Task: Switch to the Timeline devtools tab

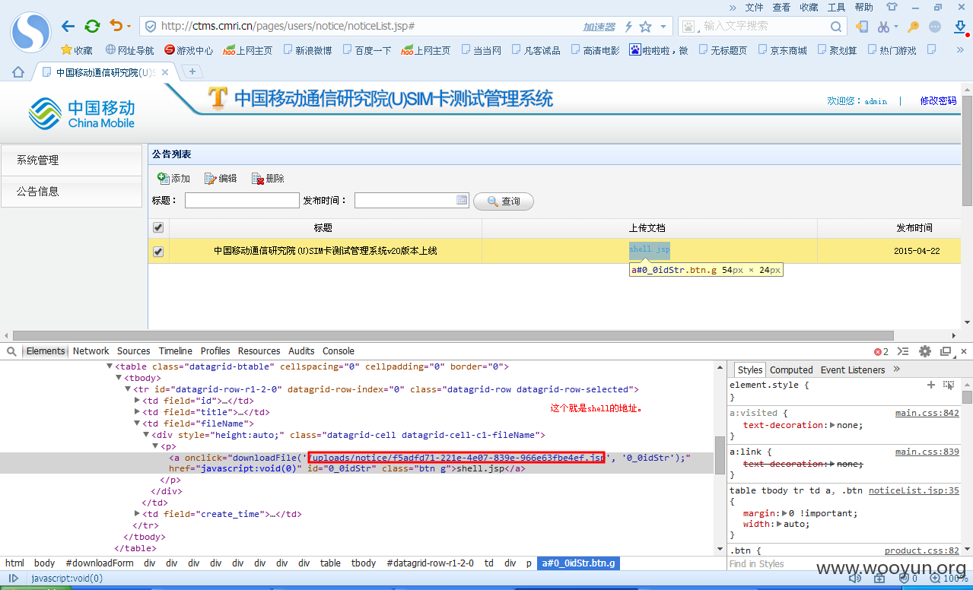Action: click(176, 351)
